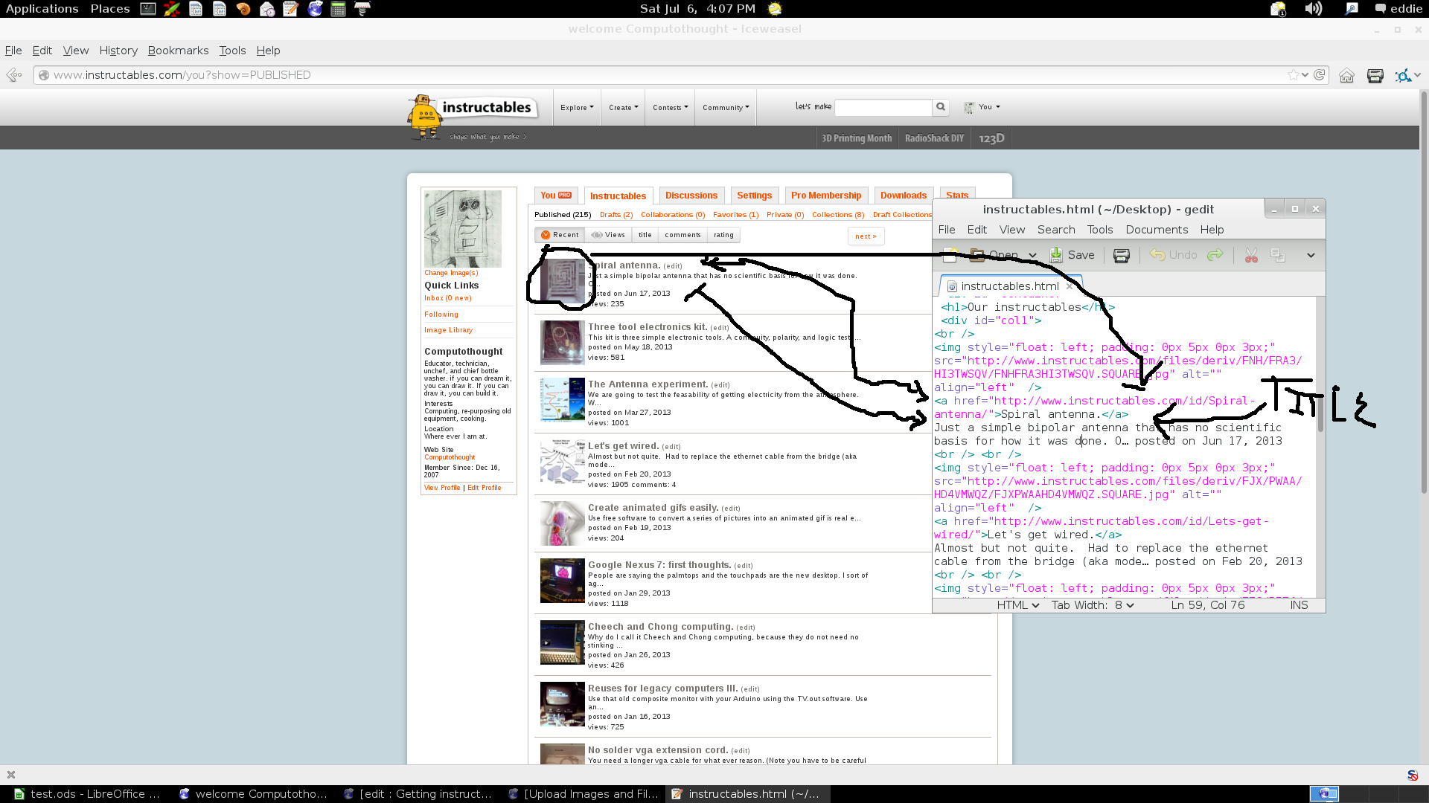1429x803 pixels.
Task: Open Collections (8) link
Action: click(x=838, y=215)
